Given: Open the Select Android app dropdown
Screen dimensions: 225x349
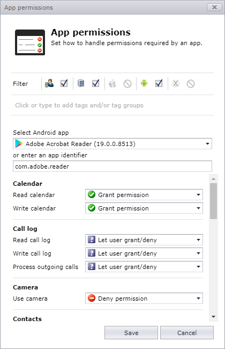Looking at the screenshot, I should click(112, 143).
